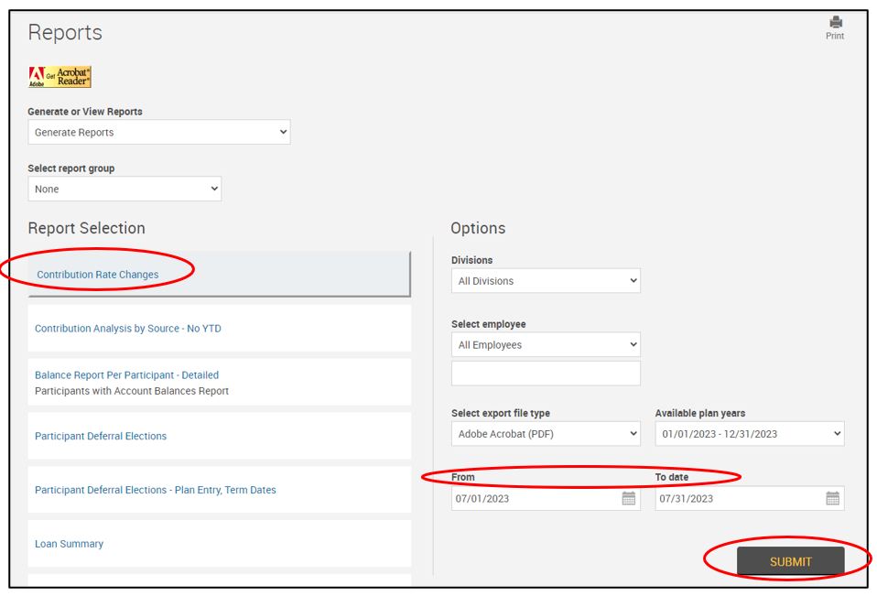Viewport: 877px width, 596px height.
Task: Click the Get Adobe Acrobat Reader badge
Action: 60,77
